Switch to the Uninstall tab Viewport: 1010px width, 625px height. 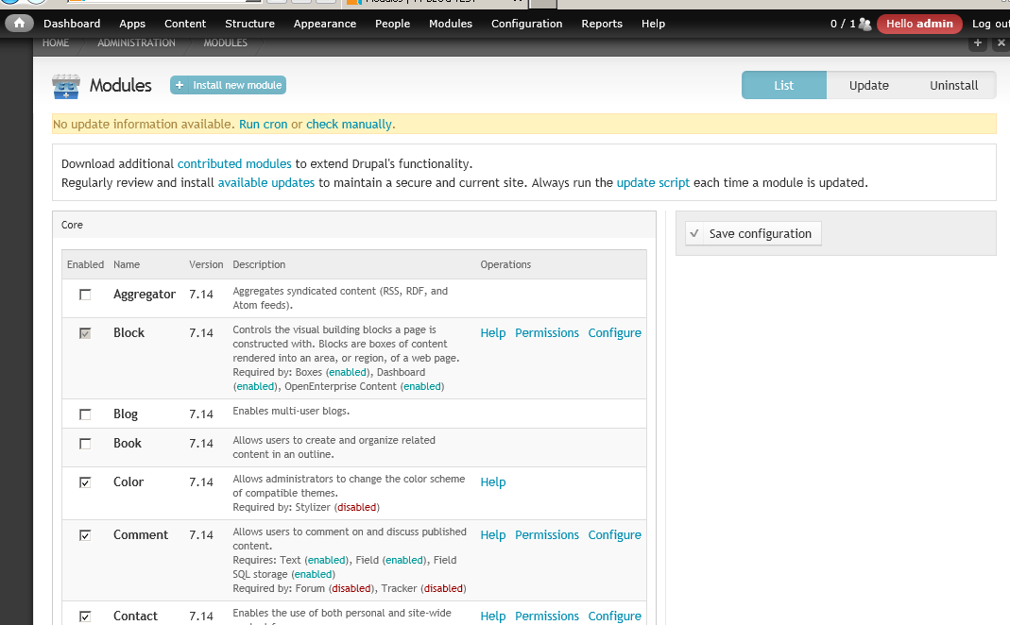[x=954, y=85]
